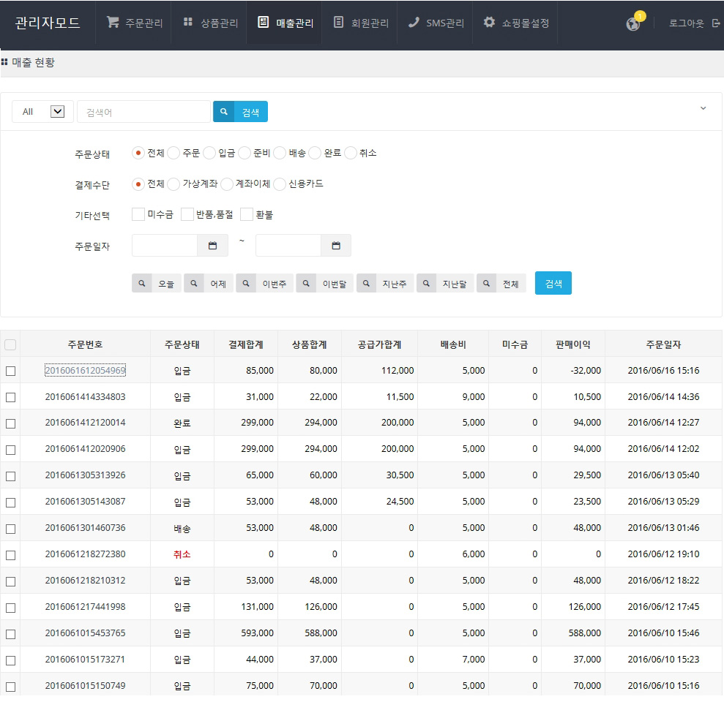Open the SMS관리 menu
This screenshot has width=724, height=702.
point(435,23)
